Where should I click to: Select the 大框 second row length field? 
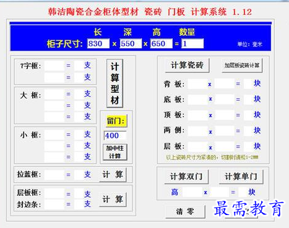(54, 106)
